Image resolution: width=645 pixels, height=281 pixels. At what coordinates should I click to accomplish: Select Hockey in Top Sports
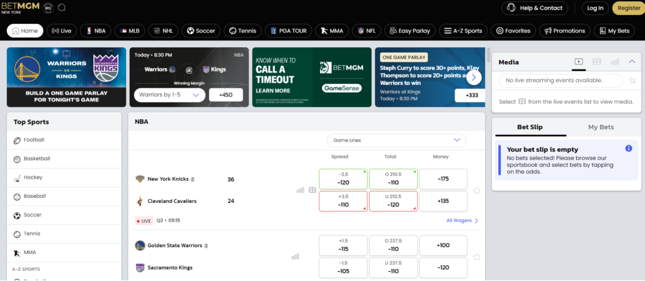click(64, 178)
